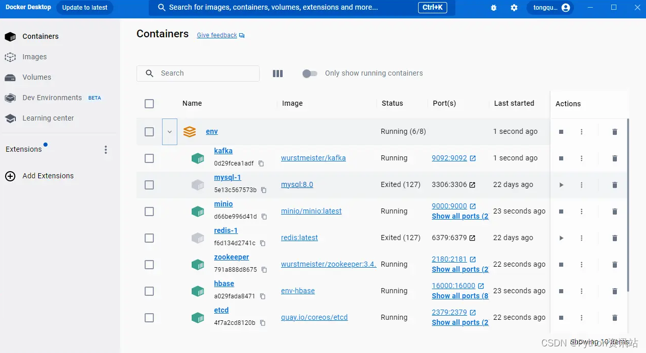Open the column display options icon

click(x=278, y=74)
